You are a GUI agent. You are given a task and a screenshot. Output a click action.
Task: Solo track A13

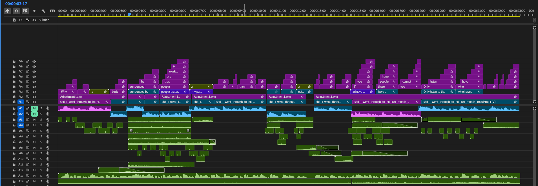tap(41, 176)
